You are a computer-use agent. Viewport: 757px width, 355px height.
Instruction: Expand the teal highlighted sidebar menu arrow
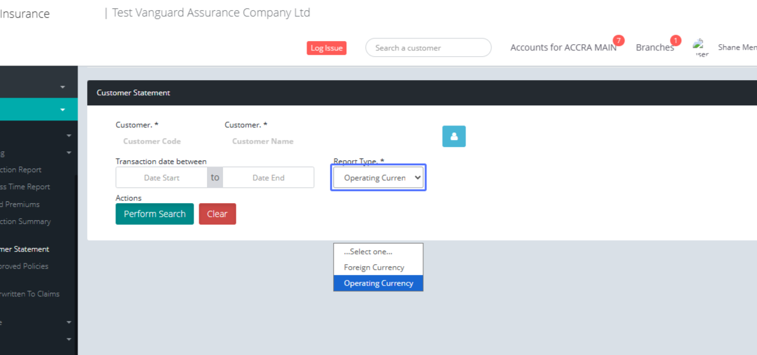coord(62,109)
